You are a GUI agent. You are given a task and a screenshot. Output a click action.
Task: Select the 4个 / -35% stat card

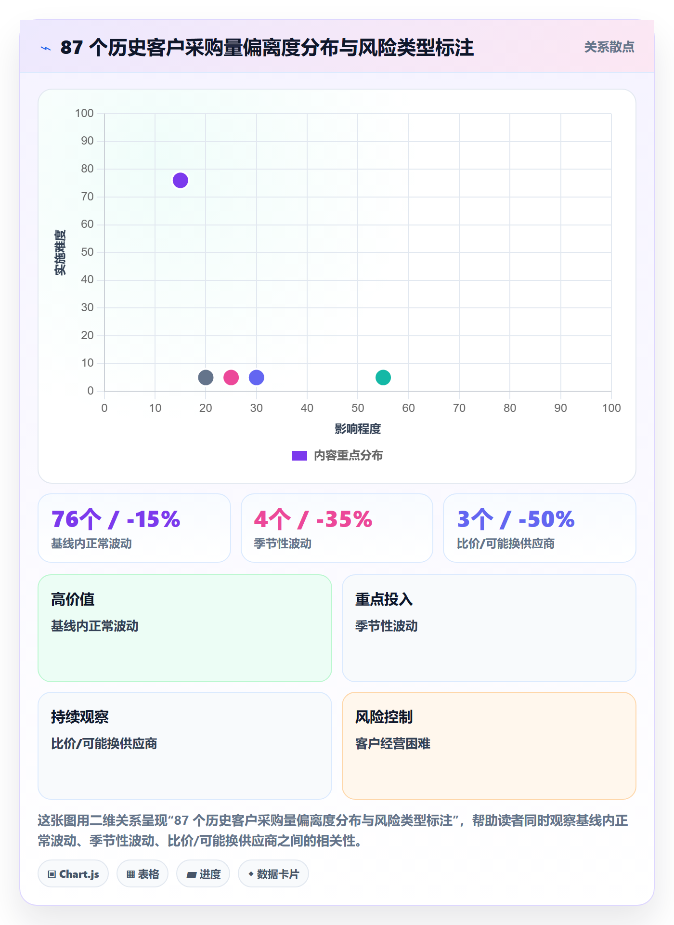coord(337,528)
